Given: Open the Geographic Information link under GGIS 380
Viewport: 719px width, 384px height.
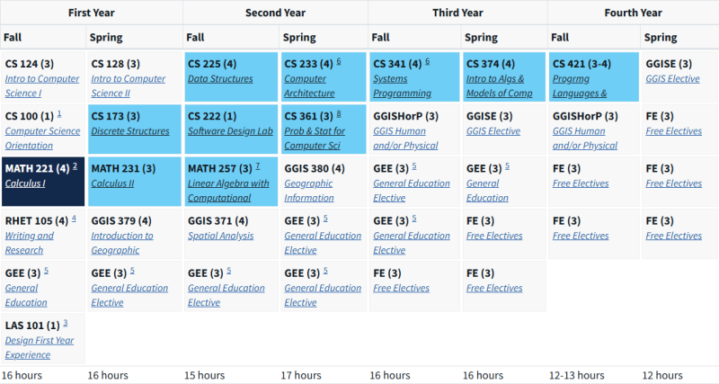Looking at the screenshot, I should (308, 191).
